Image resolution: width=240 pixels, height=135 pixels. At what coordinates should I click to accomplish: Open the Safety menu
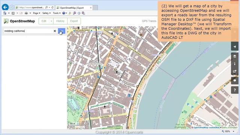[46, 13]
